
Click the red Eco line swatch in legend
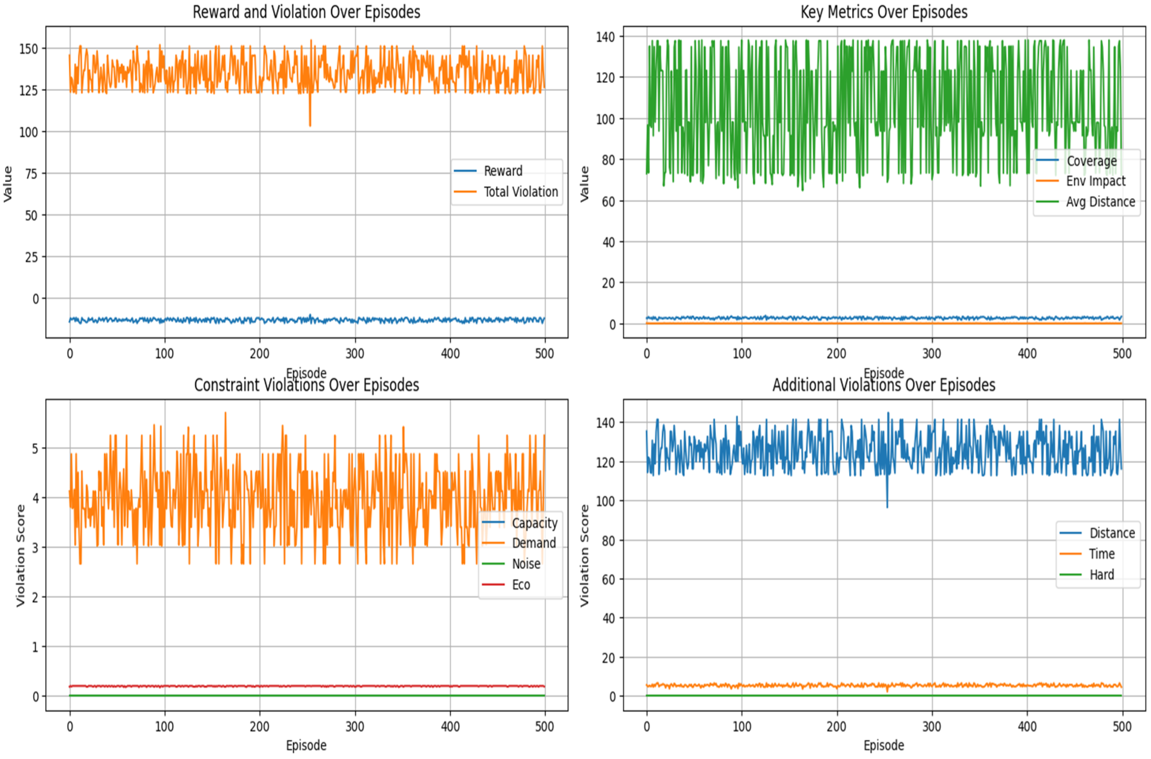pos(494,585)
